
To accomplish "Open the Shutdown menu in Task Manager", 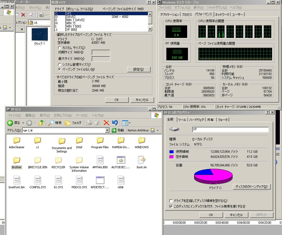I will (216, 7).
